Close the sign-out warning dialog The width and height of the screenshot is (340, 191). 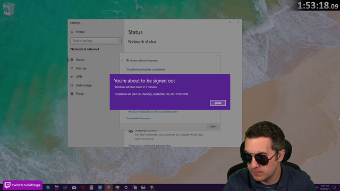pos(218,103)
